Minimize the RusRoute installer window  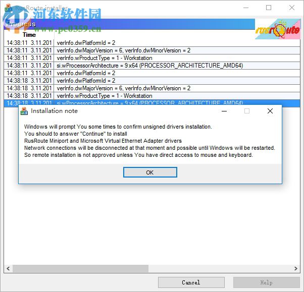point(246,8)
